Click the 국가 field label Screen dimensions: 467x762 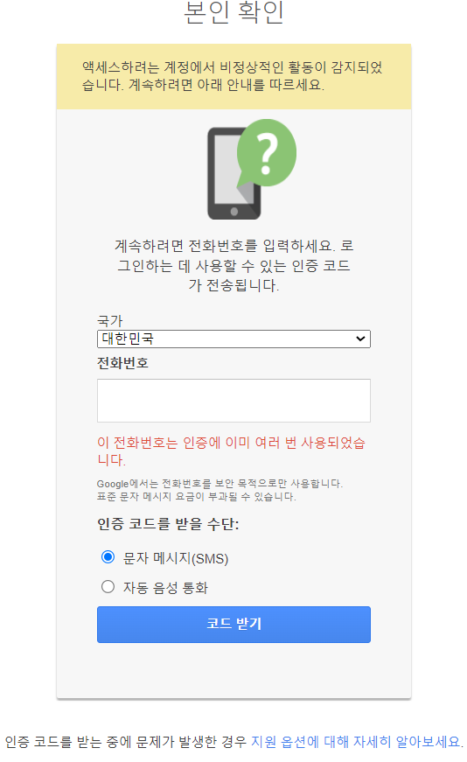tap(110, 321)
